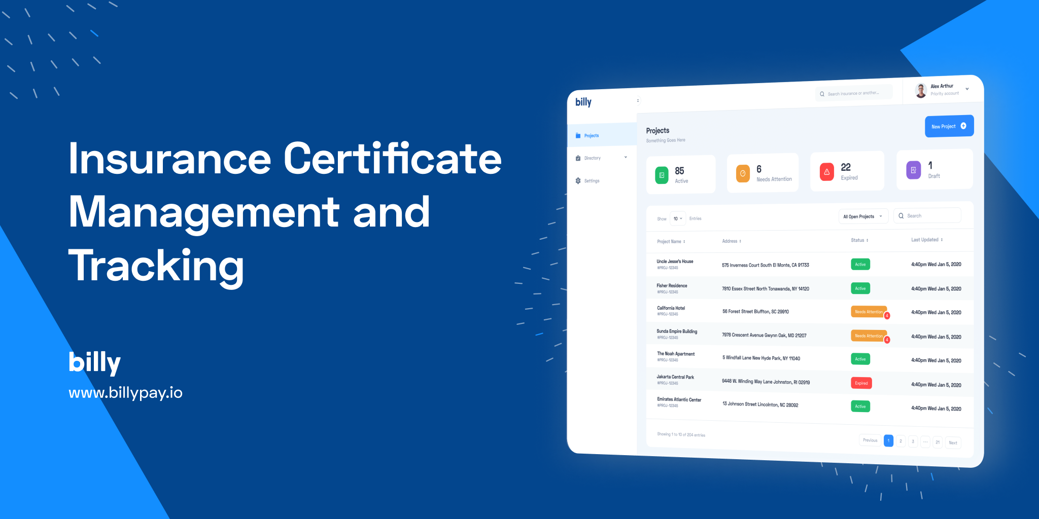Click the table Search input field
The width and height of the screenshot is (1039, 519).
click(x=927, y=215)
